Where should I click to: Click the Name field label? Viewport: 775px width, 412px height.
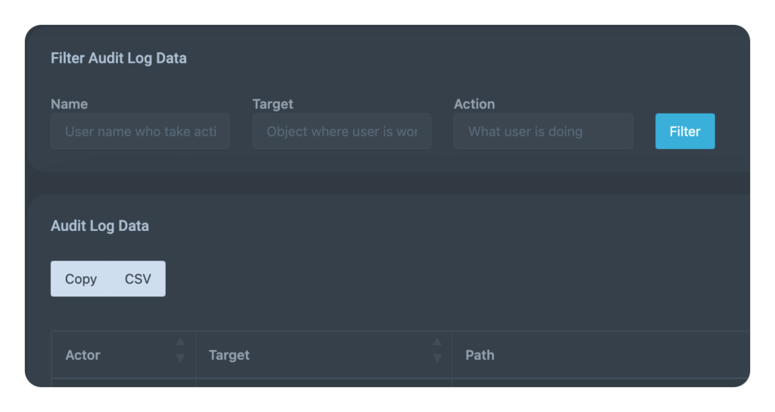click(69, 104)
